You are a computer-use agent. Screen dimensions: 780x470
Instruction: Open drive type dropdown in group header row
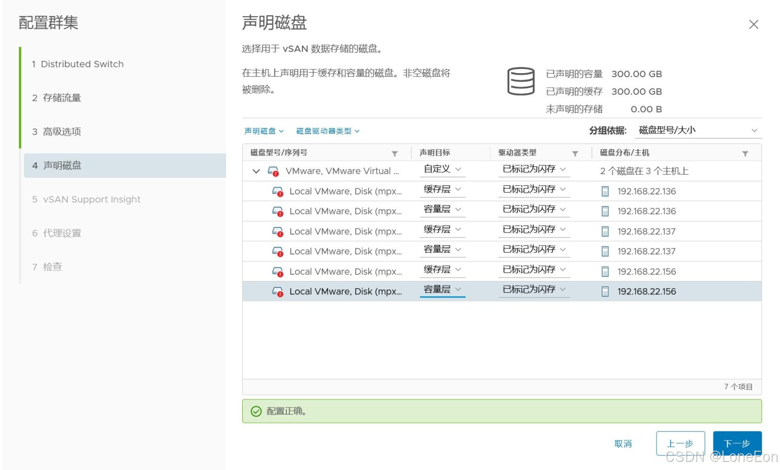pos(534,169)
